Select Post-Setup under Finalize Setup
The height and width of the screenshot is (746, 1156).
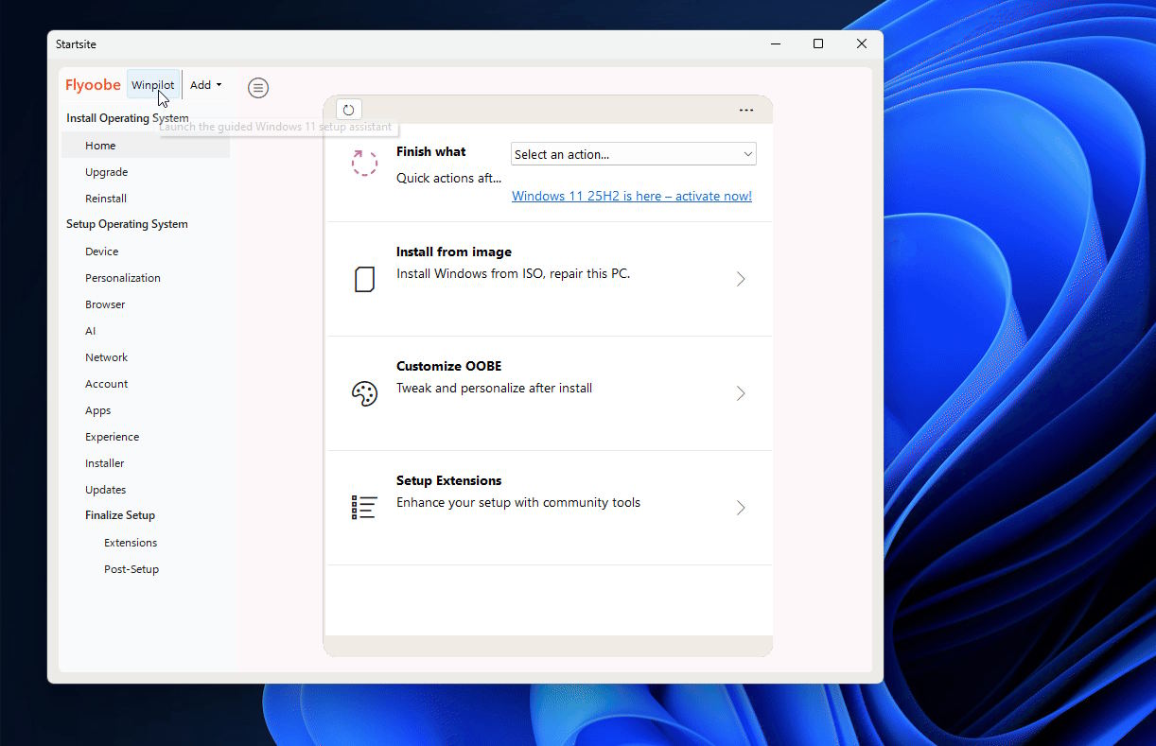131,569
